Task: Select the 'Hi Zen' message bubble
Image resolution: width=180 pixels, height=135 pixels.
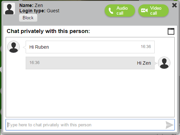Action: pos(90,63)
